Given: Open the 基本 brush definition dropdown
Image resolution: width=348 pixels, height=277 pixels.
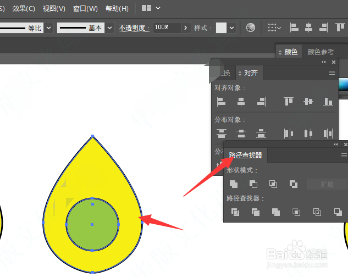Looking at the screenshot, I should tap(109, 28).
